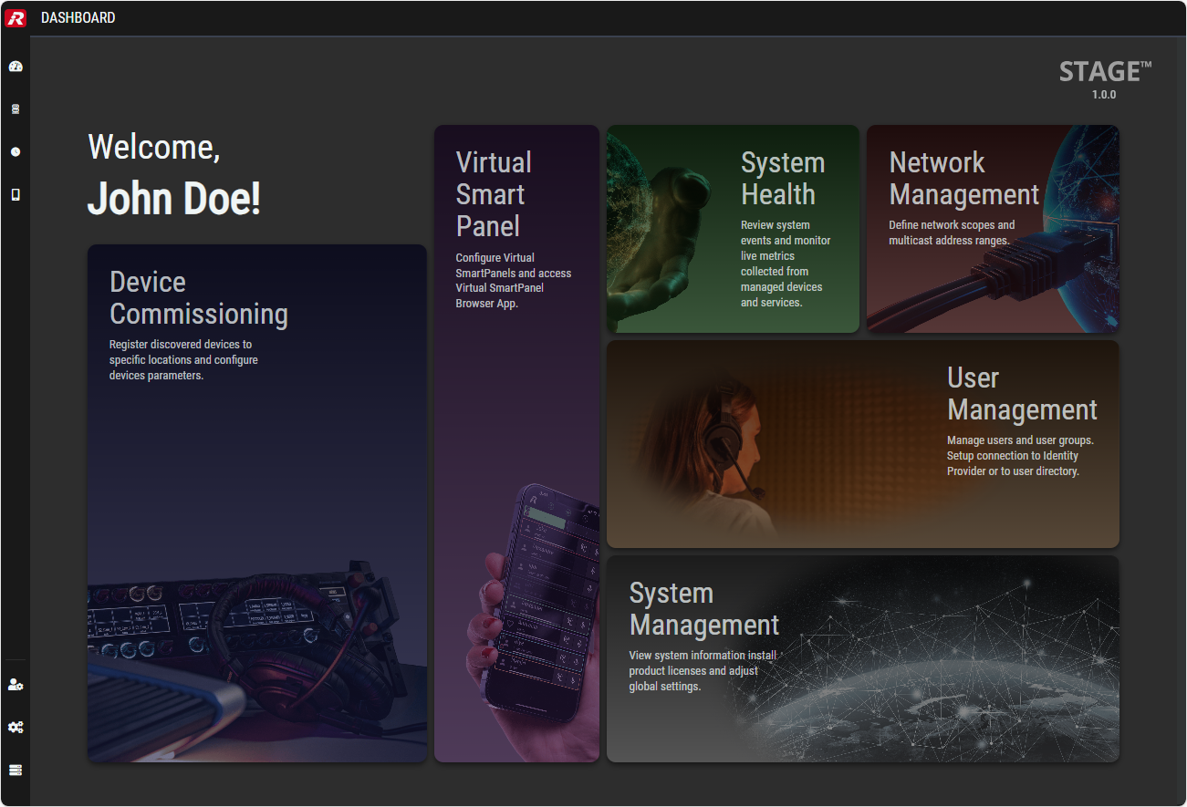
Task: Click the "John Doe!" user name
Action: coord(174,198)
